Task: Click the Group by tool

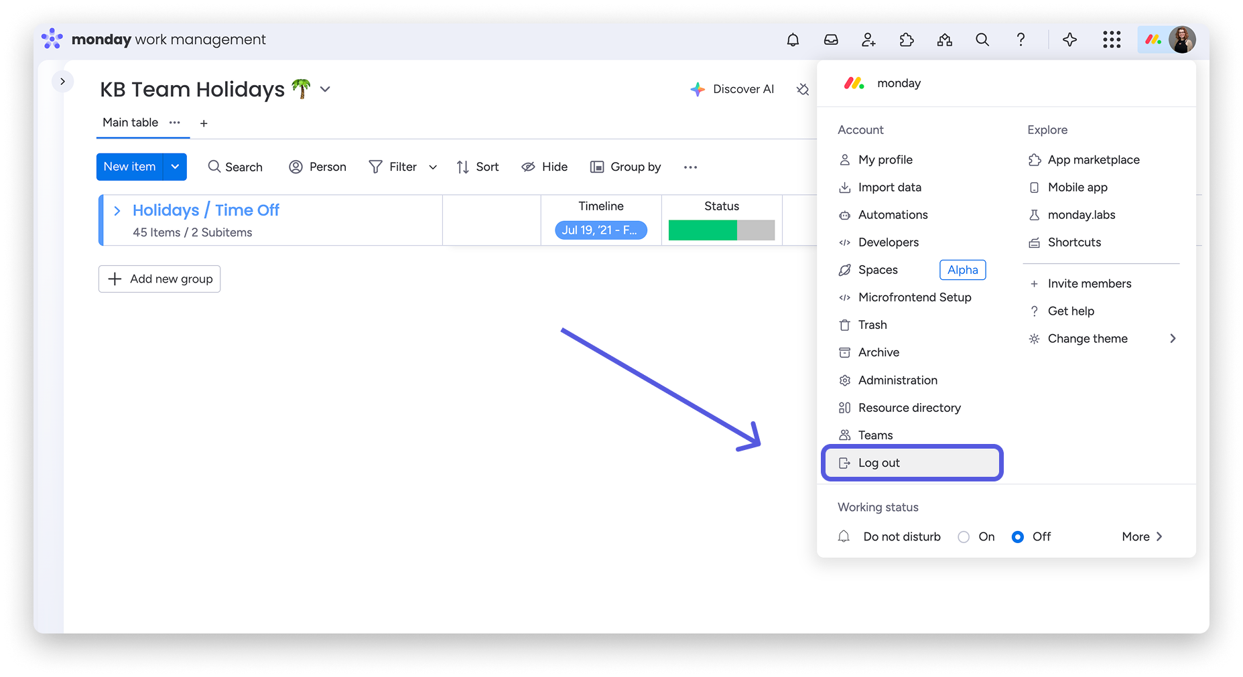Action: pyautogui.click(x=626, y=167)
